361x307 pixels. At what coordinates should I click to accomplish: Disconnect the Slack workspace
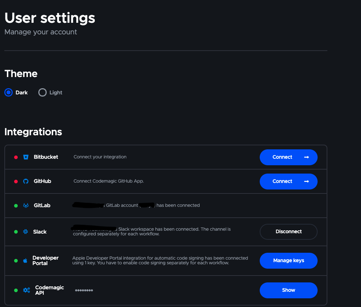[x=288, y=232]
